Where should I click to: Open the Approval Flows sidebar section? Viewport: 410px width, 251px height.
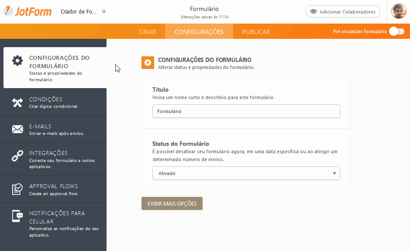53,189
